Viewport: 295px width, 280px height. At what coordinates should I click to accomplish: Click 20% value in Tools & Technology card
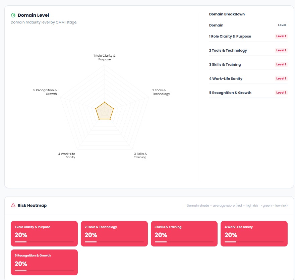(91, 235)
